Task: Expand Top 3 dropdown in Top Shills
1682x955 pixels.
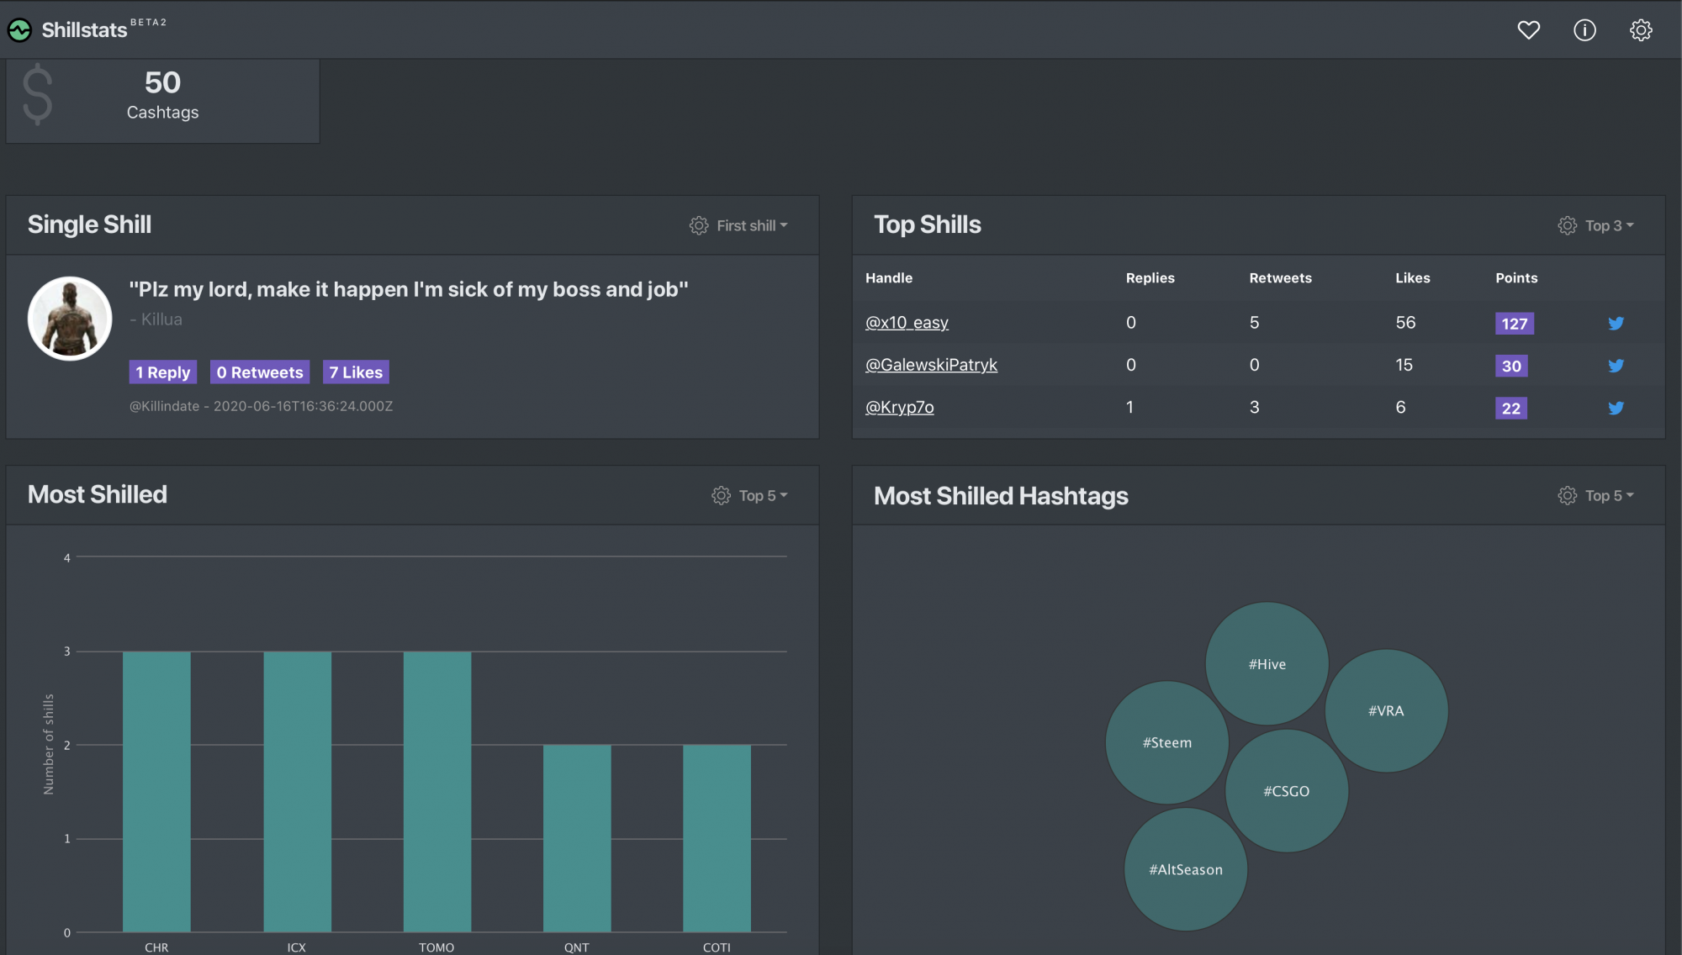Action: [x=1609, y=225]
